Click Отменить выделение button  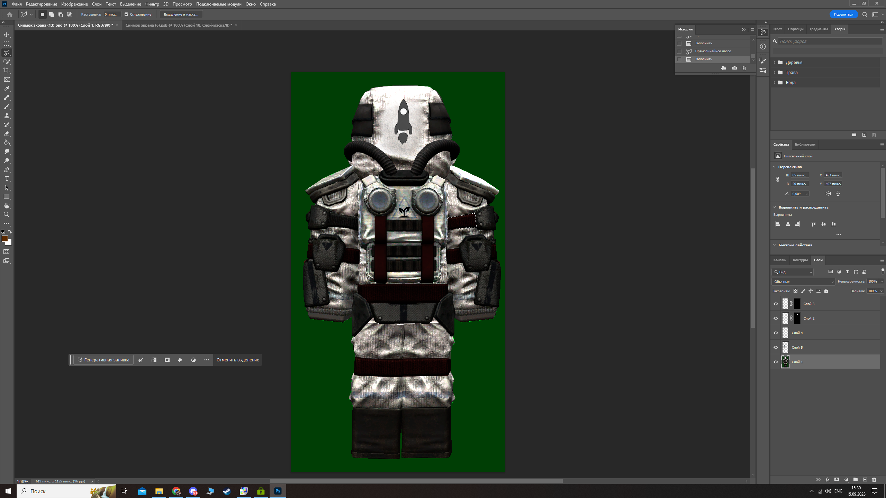click(x=238, y=360)
